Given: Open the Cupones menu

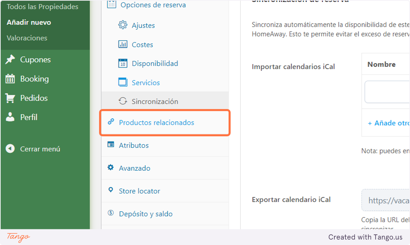Looking at the screenshot, I should (x=35, y=60).
